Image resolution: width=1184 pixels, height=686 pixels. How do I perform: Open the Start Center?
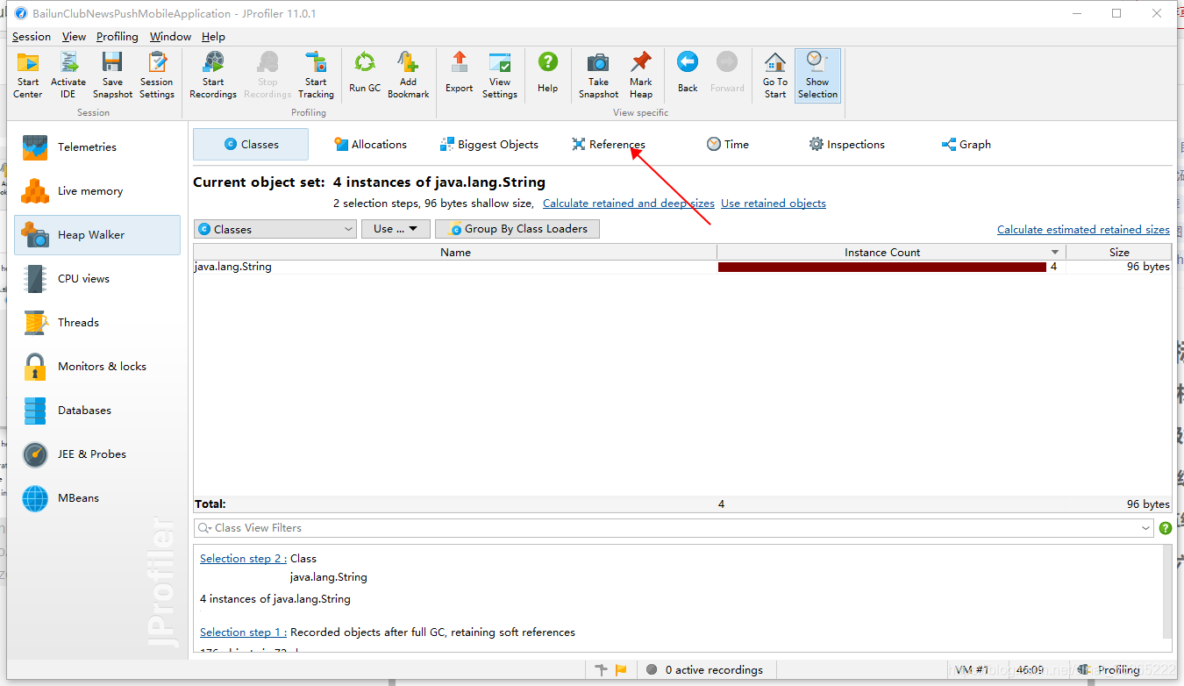point(28,75)
